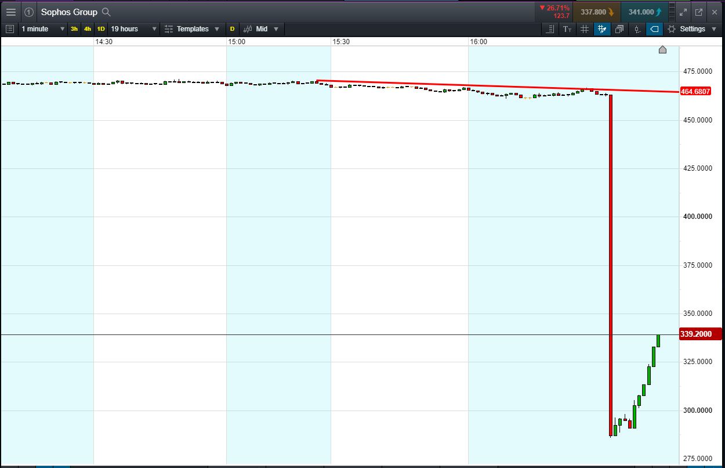Select the text annotation (Tт) tool
The image size is (725, 468).
click(567, 29)
